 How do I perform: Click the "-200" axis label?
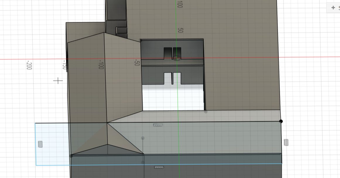coord(29,65)
